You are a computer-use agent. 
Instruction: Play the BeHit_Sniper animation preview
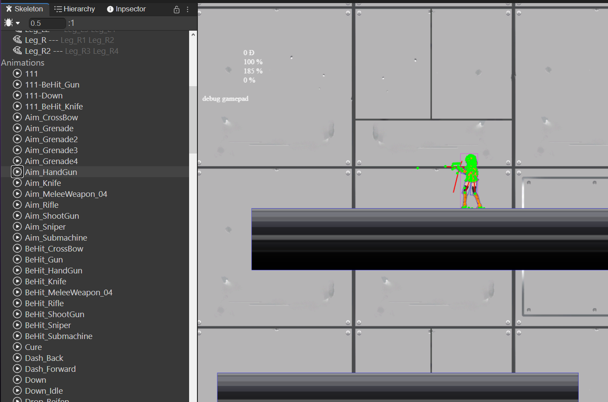(17, 325)
